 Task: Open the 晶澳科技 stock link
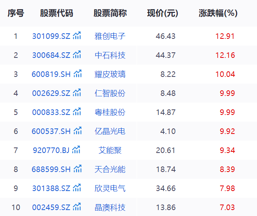click(x=110, y=207)
